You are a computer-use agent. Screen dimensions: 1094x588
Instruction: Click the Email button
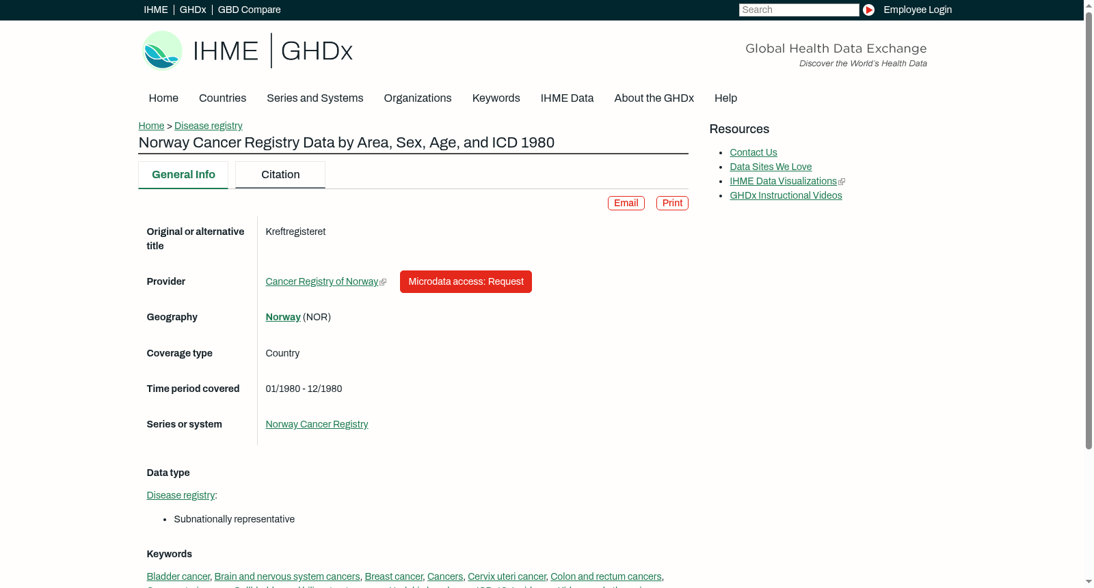click(626, 204)
